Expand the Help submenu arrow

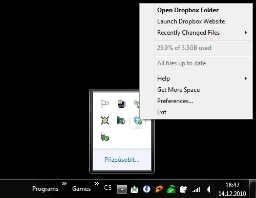(246, 79)
